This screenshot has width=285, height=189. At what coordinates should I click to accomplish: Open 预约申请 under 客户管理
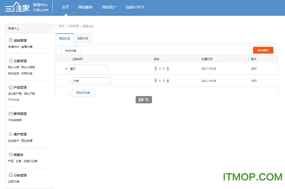[x=27, y=141]
